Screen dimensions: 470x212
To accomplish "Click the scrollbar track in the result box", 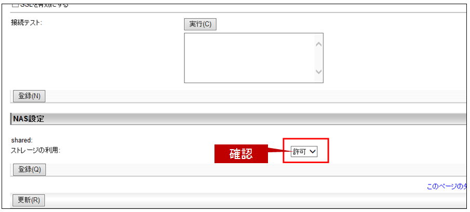I will click(319, 58).
